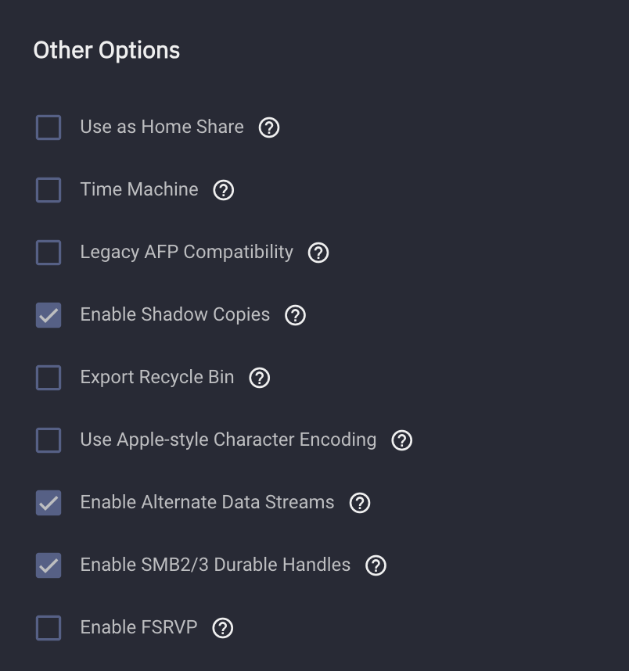Open the Enable Shadow Copies help icon
The height and width of the screenshot is (671, 629).
295,315
